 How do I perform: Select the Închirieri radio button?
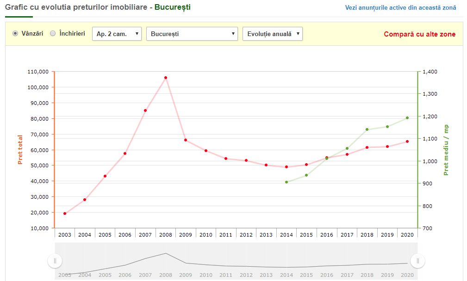53,34
